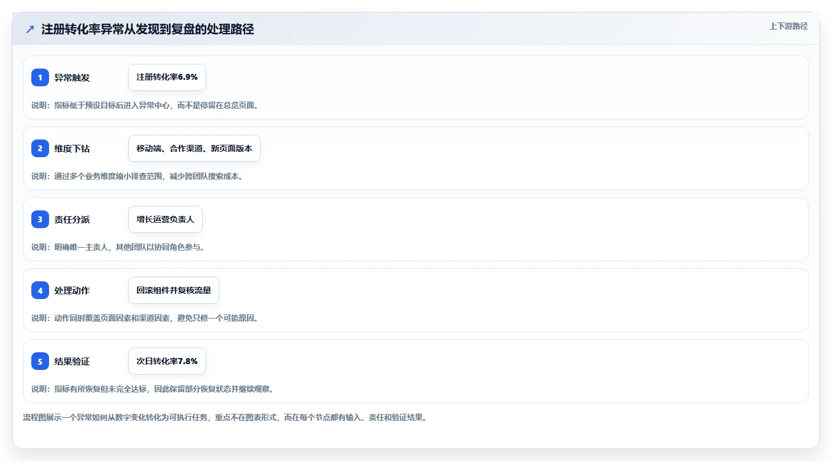Click step number badge 2
Viewport: 832px width, 461px height.
40,148
